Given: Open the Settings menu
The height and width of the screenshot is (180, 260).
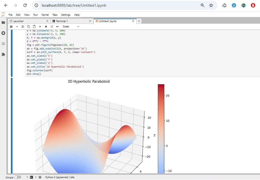Looking at the screenshot, I should click(x=66, y=15).
